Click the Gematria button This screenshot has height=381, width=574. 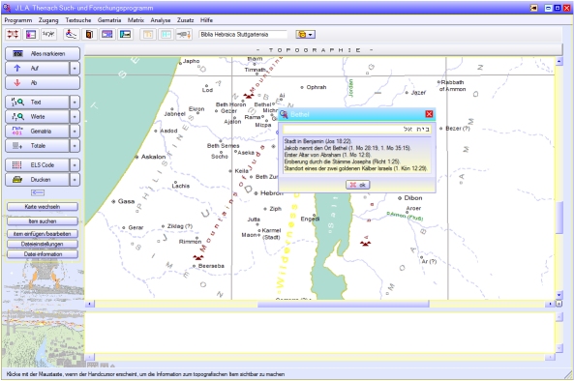click(38, 132)
